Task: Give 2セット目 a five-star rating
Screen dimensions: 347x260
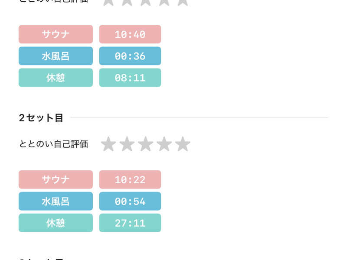Action: tap(183, 144)
